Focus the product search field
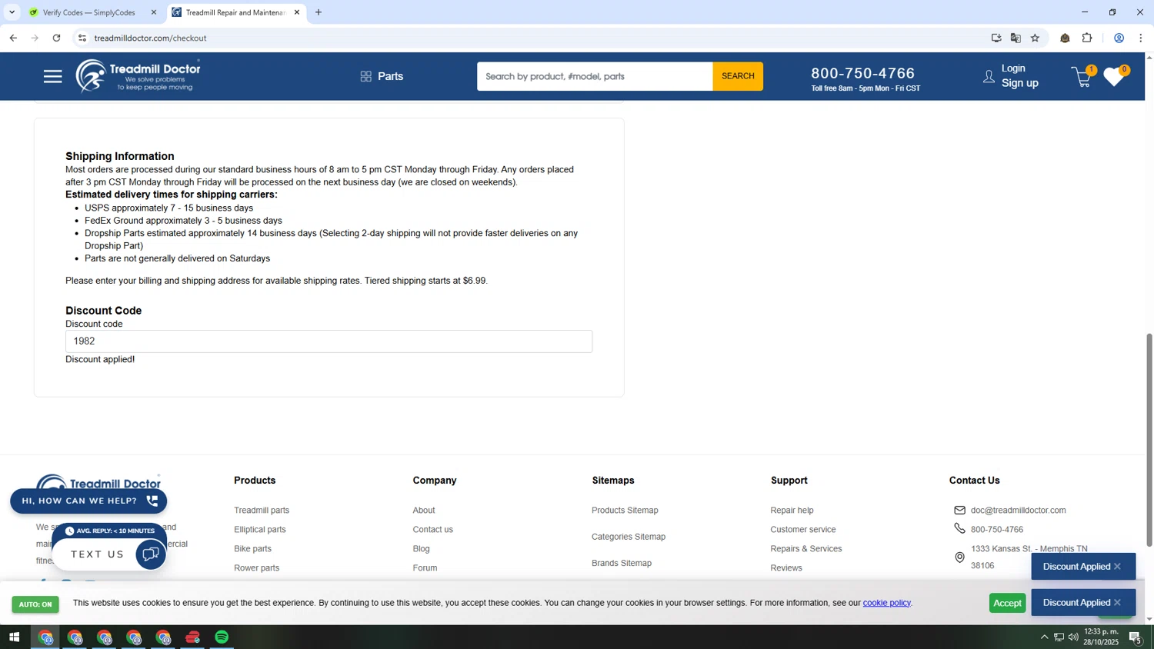This screenshot has width=1154, height=649. [595, 76]
